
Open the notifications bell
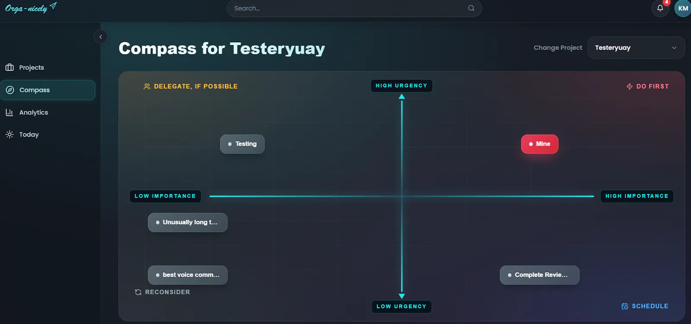coord(660,8)
